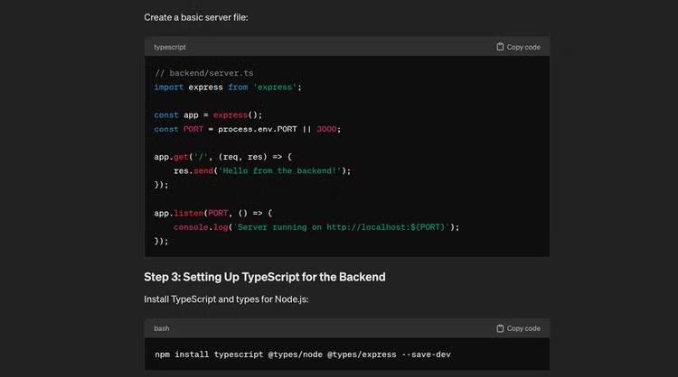The image size is (678, 377).
Task: Click the http://localhost:${PORT} text in code
Action: (x=386, y=227)
